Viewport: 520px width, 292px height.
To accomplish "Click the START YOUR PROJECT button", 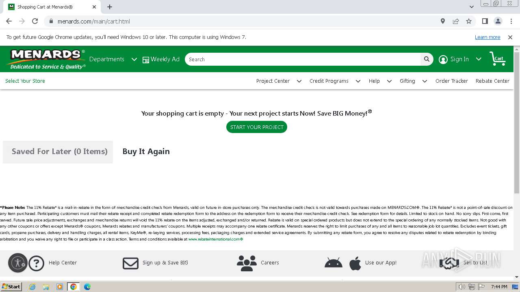I will pyautogui.click(x=257, y=127).
